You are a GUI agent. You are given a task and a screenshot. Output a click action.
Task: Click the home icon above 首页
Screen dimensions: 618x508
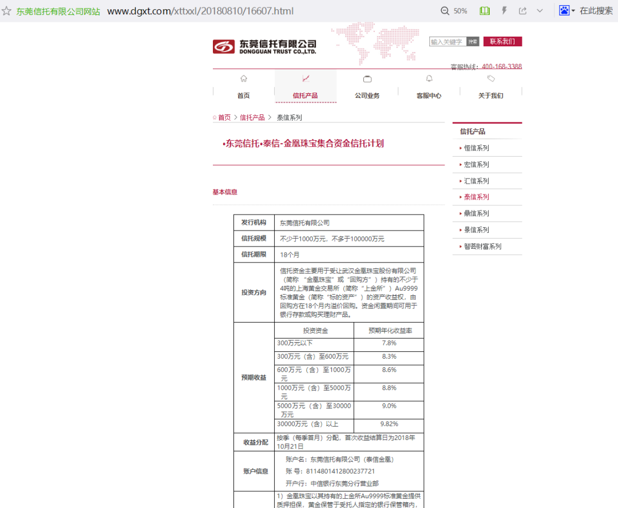pyautogui.click(x=244, y=78)
